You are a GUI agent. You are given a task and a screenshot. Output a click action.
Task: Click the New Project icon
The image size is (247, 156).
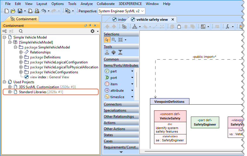(7, 11)
